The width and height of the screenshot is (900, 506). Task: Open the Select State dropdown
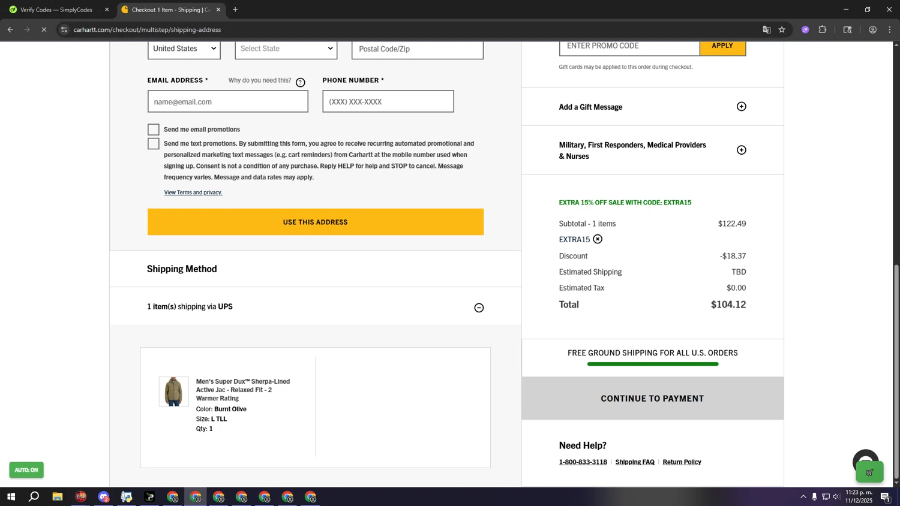coord(286,49)
